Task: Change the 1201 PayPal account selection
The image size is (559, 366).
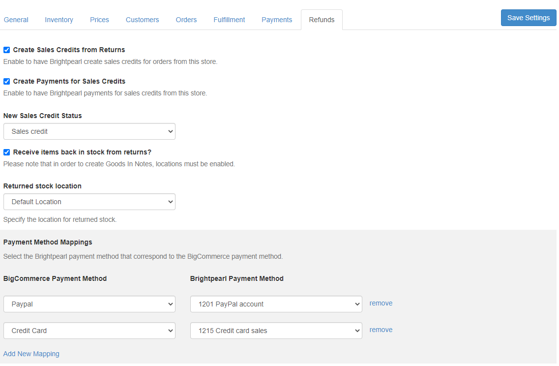Action: 276,304
